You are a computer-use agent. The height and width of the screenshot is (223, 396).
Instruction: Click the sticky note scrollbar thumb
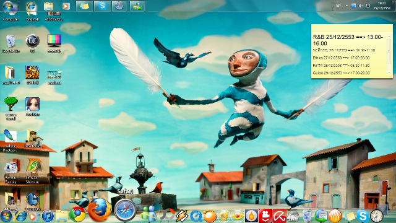coord(389,51)
